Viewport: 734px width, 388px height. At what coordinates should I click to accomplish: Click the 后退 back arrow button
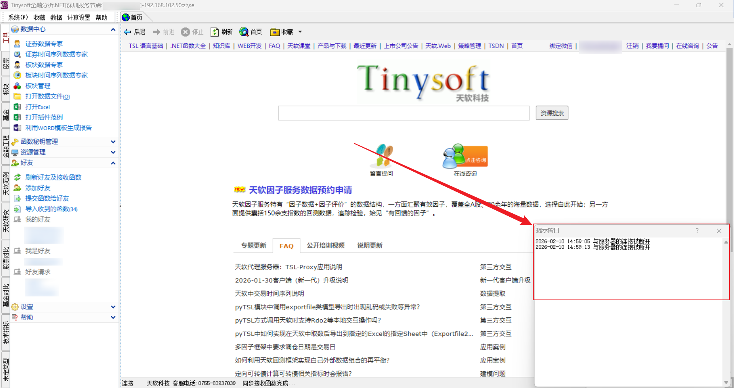click(x=135, y=32)
